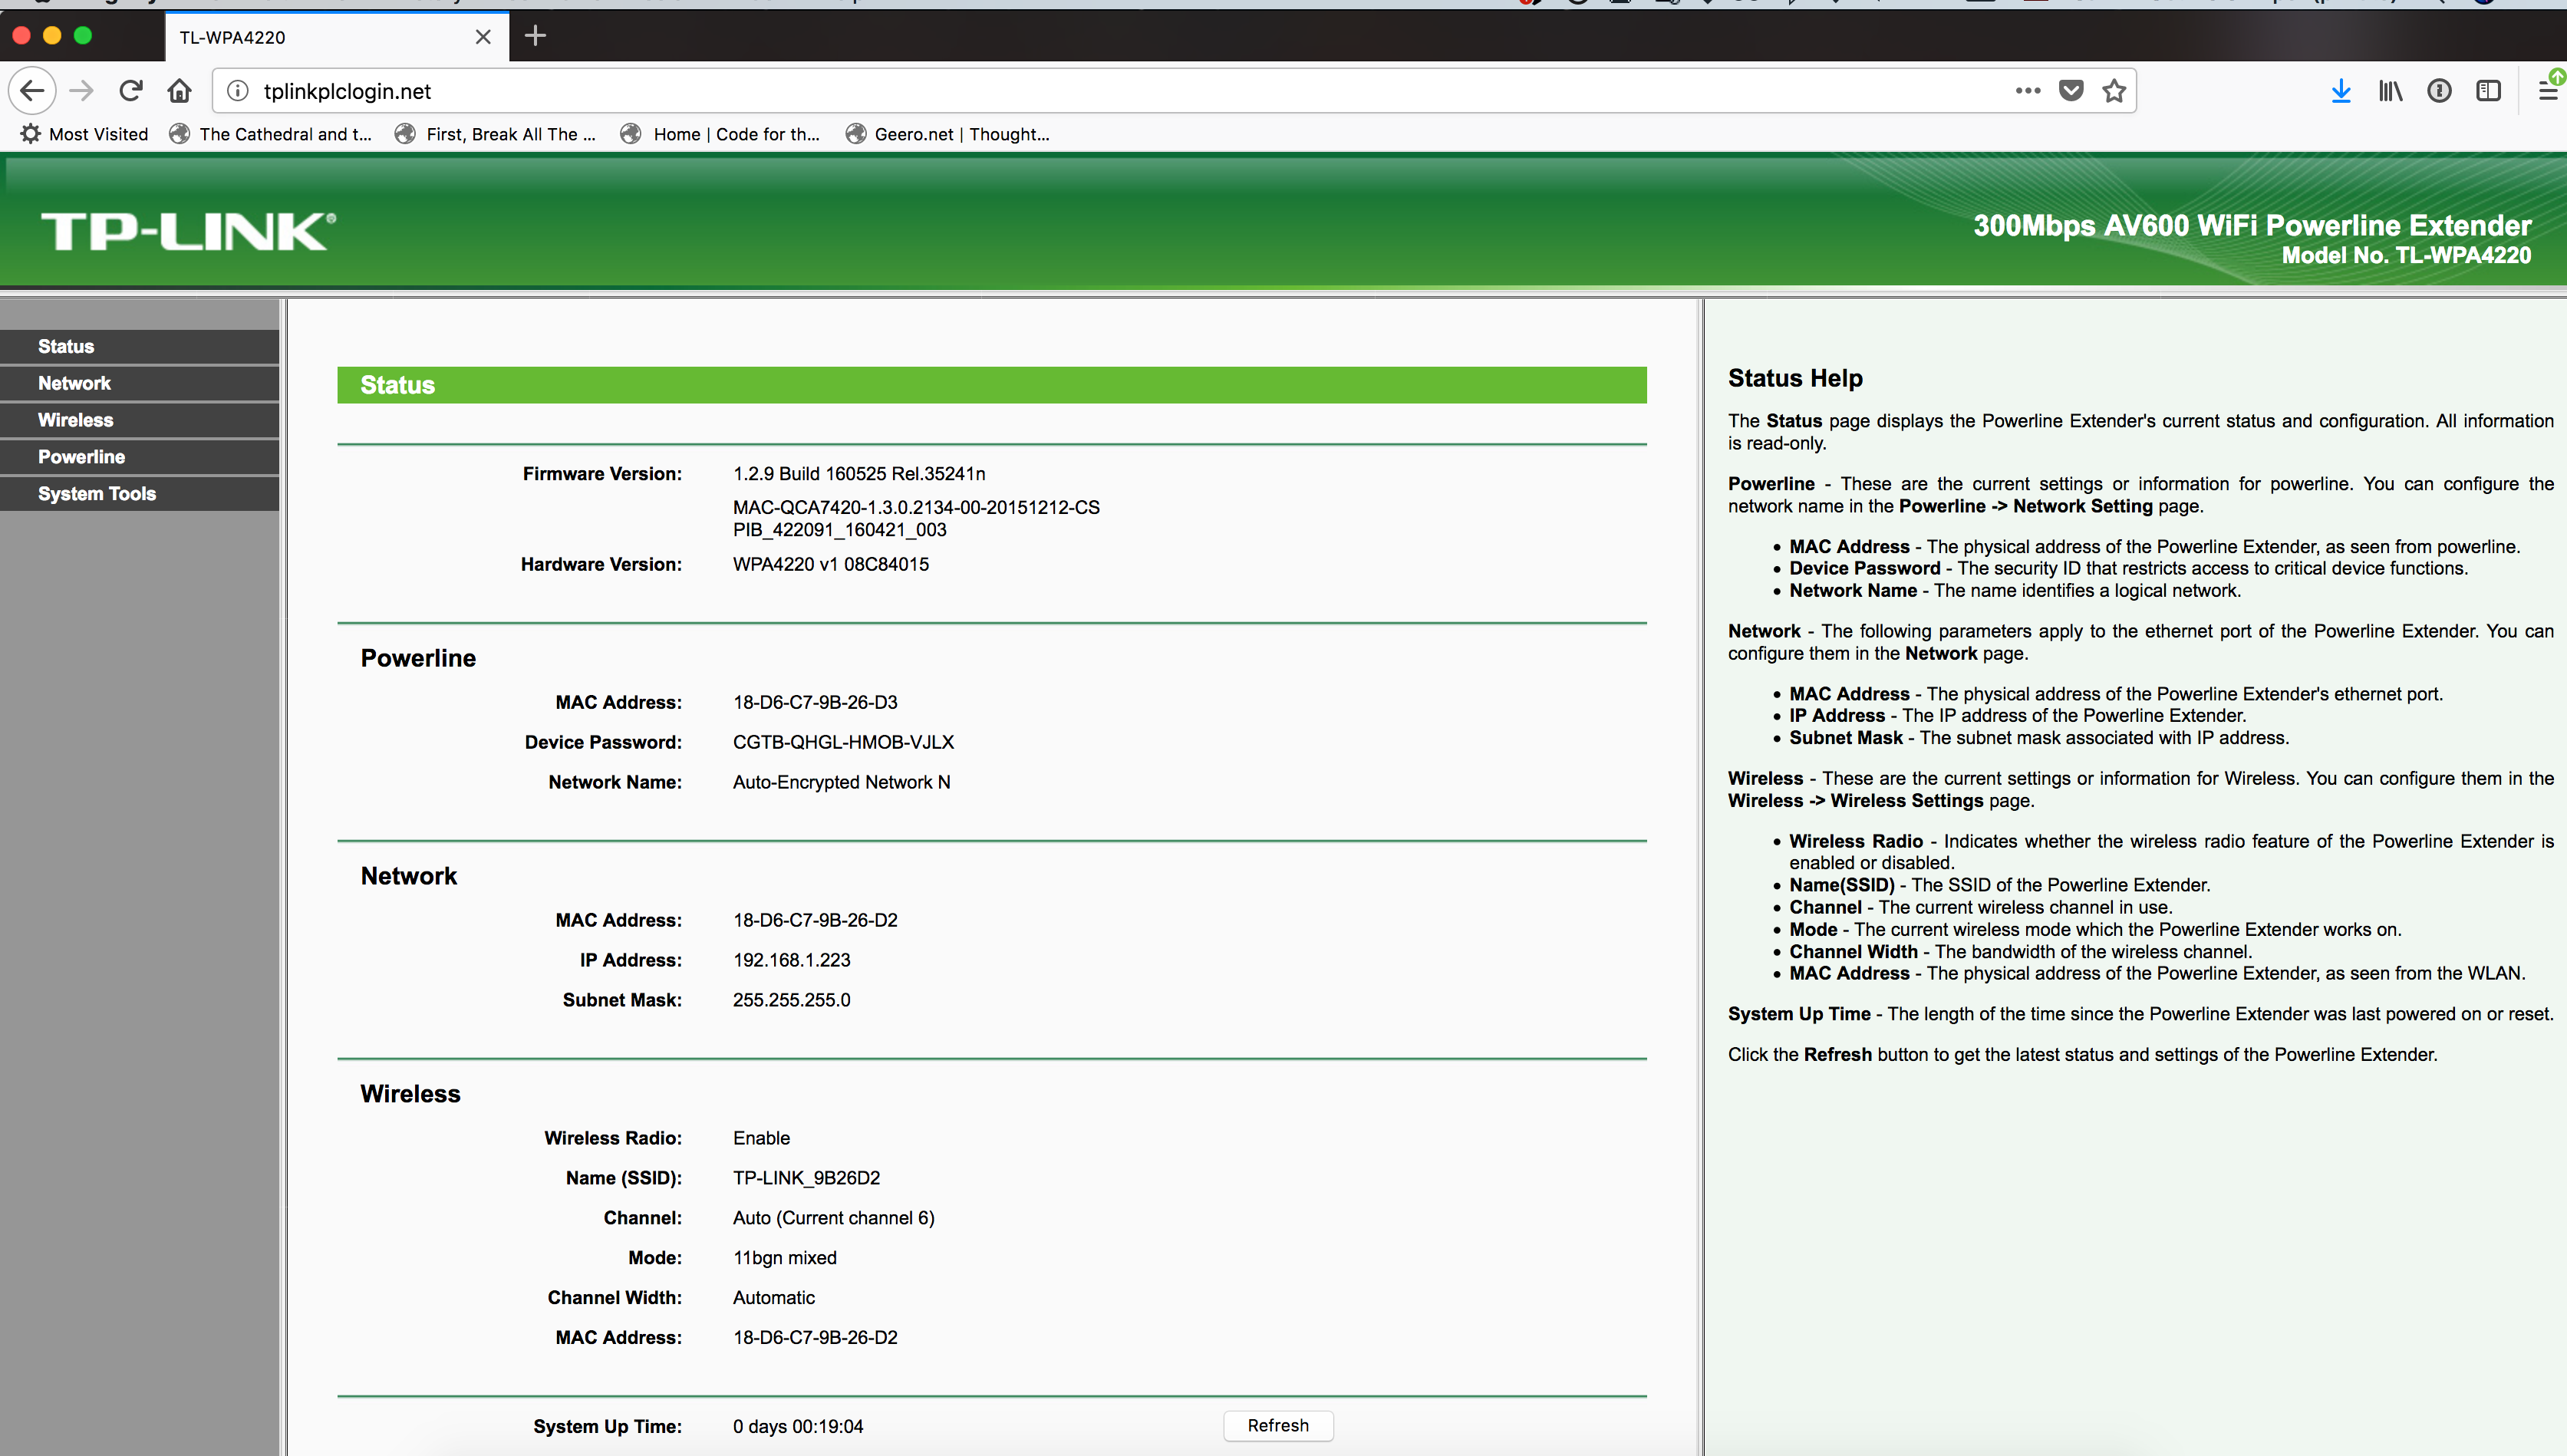
Task: Click device password CGTB-QHGL-HMOB-VJLX
Action: point(843,743)
